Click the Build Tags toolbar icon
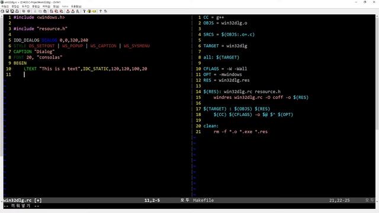This screenshot has width=379, height=213. (x=89, y=11)
